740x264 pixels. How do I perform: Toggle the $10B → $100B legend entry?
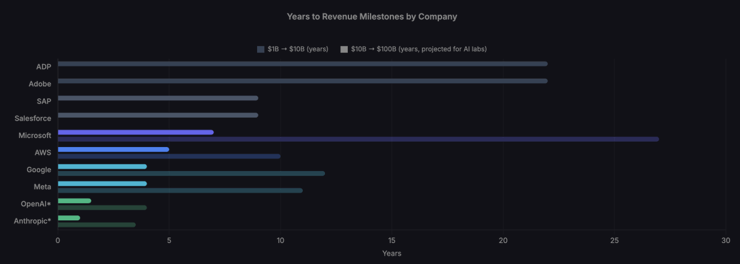coord(413,49)
